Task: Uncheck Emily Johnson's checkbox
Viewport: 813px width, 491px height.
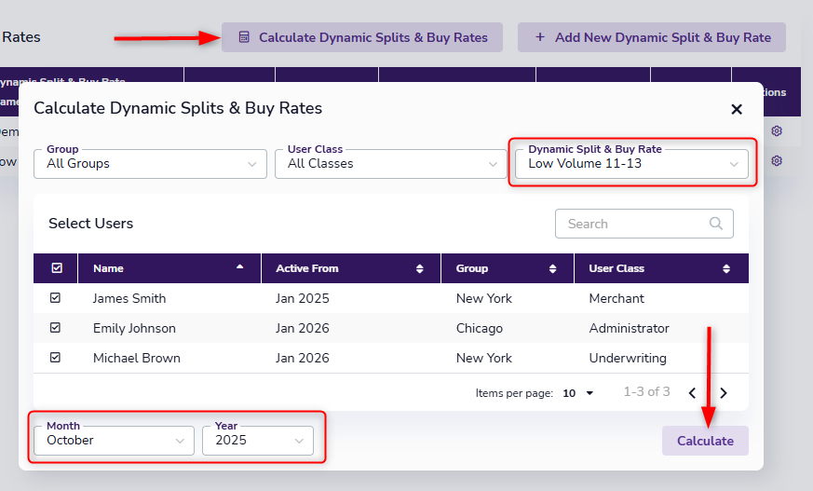Action: tap(56, 328)
